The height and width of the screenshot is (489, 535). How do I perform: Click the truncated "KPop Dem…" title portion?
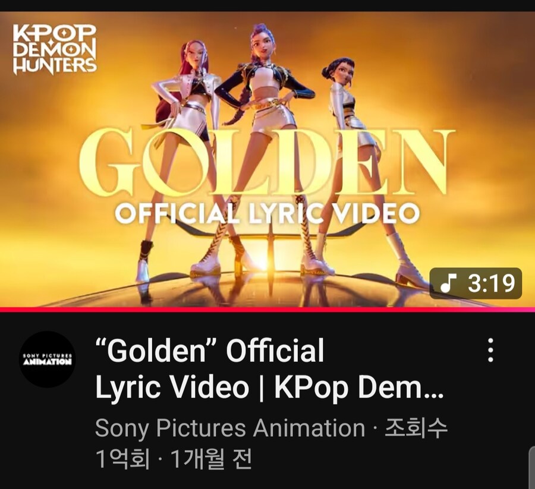359,387
